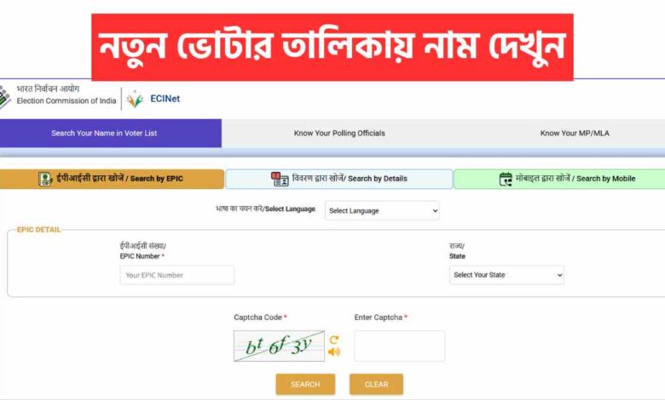Click the chevron arrow of the State combo box
The image size is (665, 400).
pos(559,275)
